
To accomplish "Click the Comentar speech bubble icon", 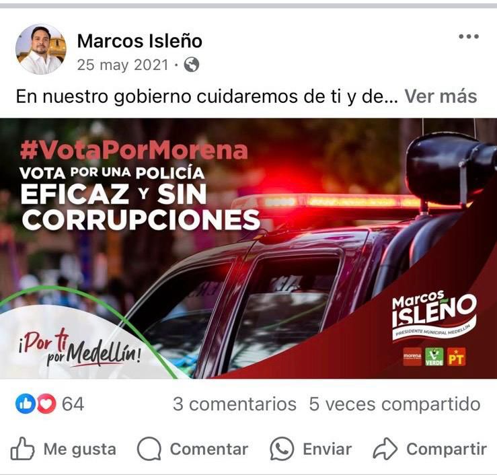I will (x=149, y=449).
